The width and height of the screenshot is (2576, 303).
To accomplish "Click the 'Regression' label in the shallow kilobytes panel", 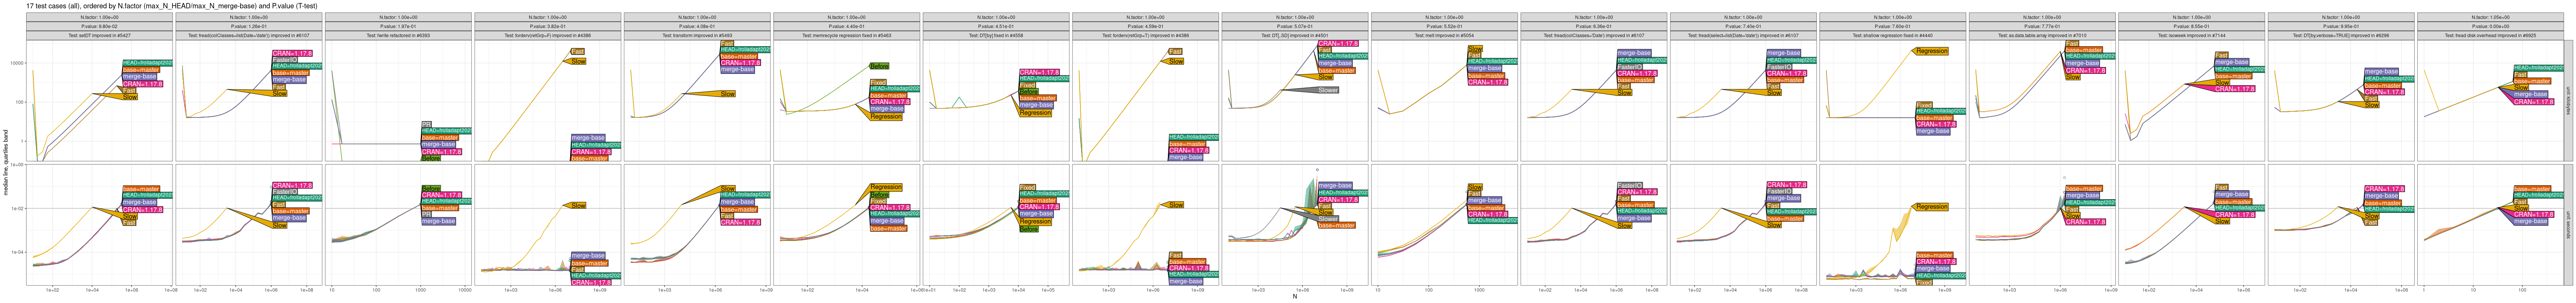I will tap(1931, 51).
